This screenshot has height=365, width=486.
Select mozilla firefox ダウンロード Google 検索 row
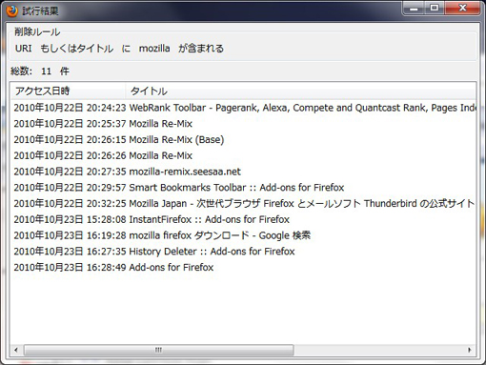243,235
